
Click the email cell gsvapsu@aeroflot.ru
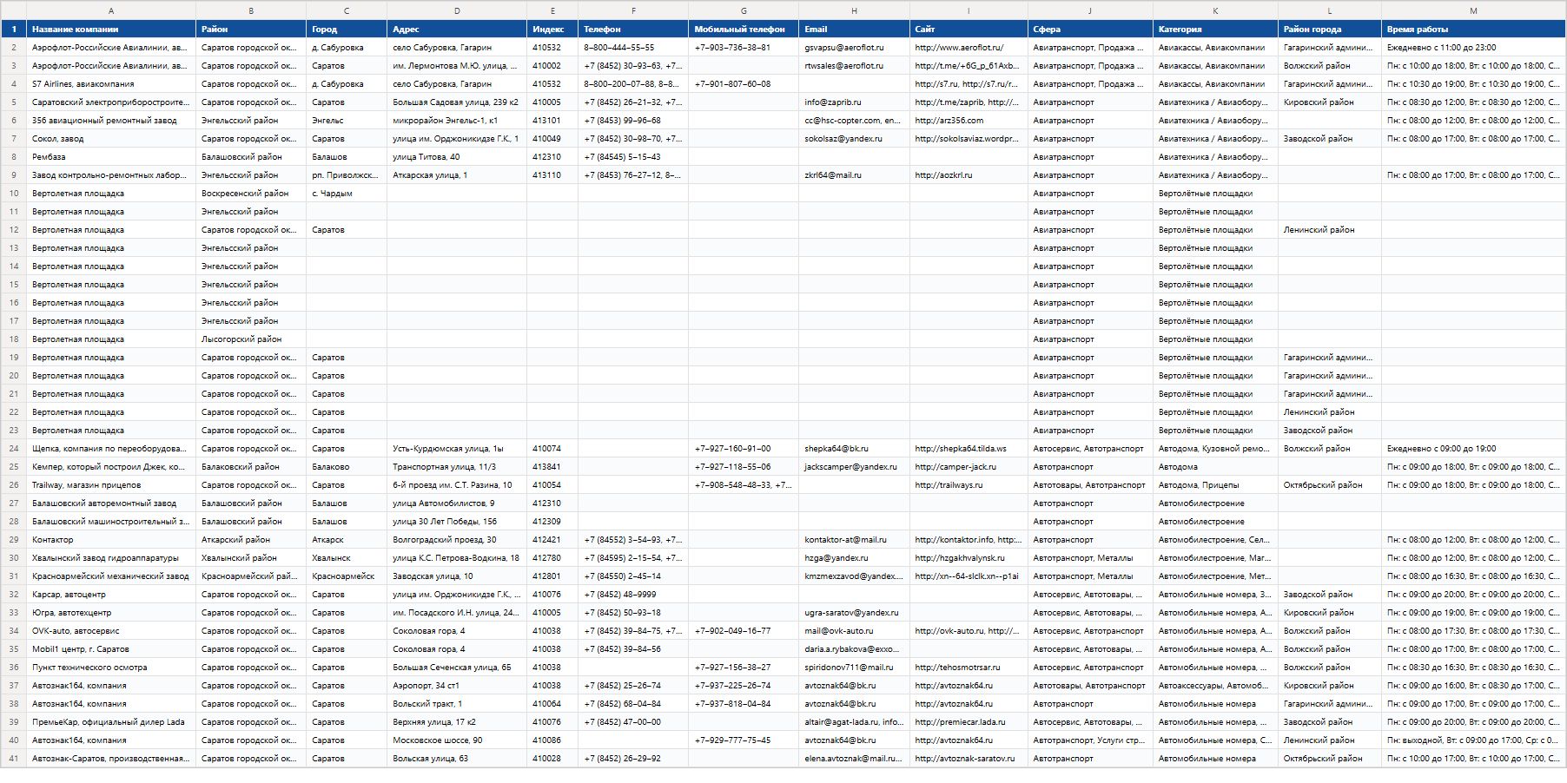pos(854,48)
